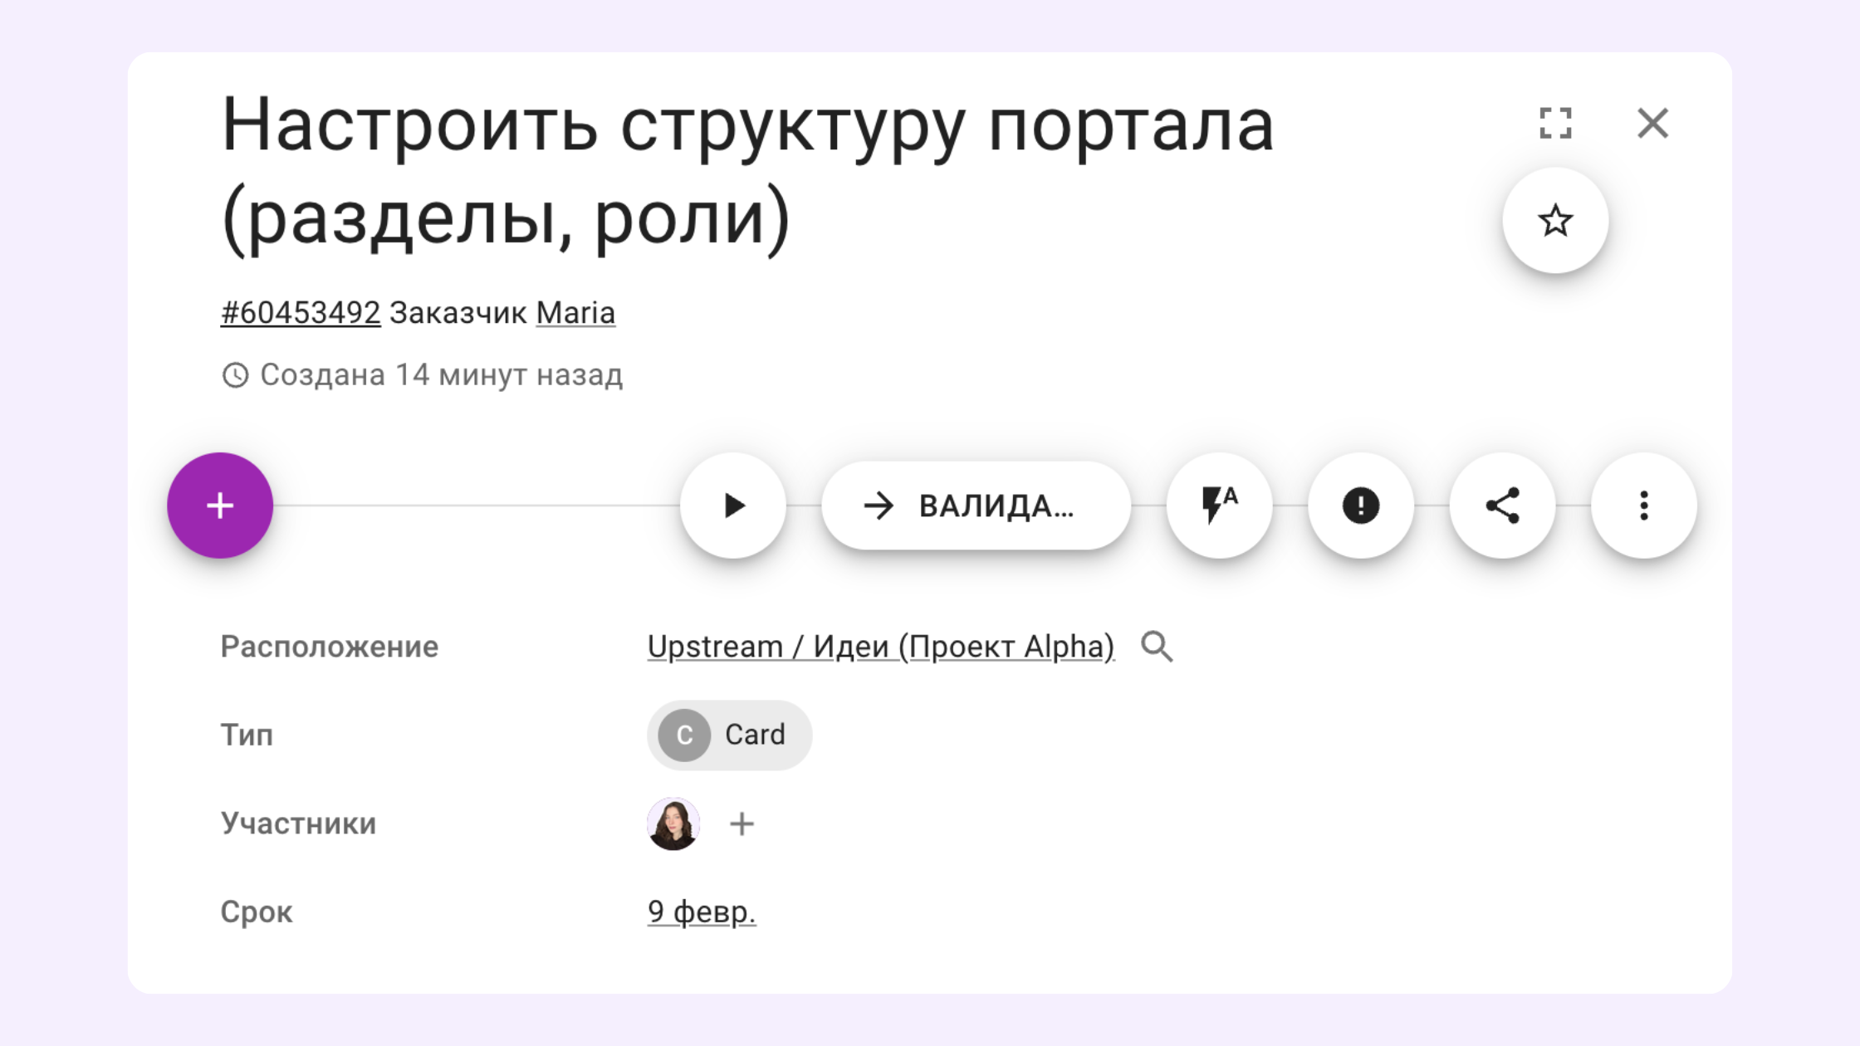Open the Upstream / Идеи location link
This screenshot has height=1046, width=1860.
[880, 647]
